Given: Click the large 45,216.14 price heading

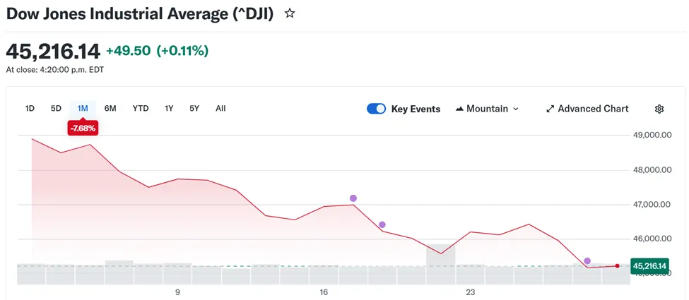Looking at the screenshot, I should 53,52.
